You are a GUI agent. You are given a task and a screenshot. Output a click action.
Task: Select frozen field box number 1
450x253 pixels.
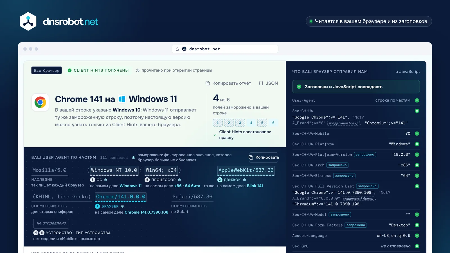pos(218,123)
